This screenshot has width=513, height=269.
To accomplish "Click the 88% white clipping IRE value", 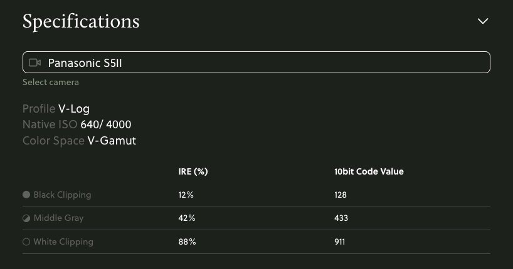I will (x=187, y=241).
